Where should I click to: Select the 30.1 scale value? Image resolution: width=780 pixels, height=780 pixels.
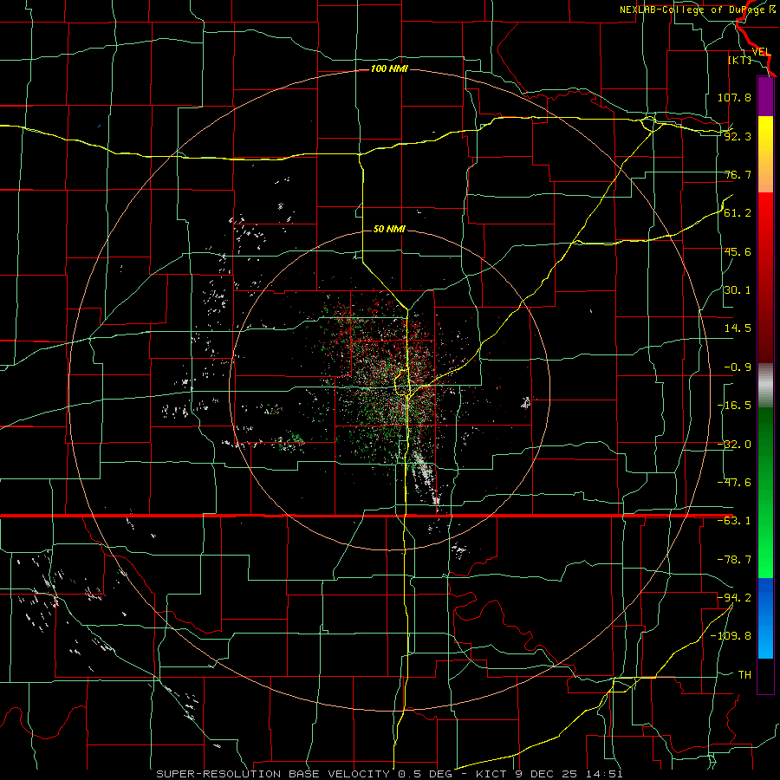[738, 290]
